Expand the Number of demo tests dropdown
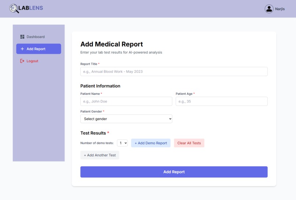Screen dimensions: 296x200 click(x=122, y=143)
